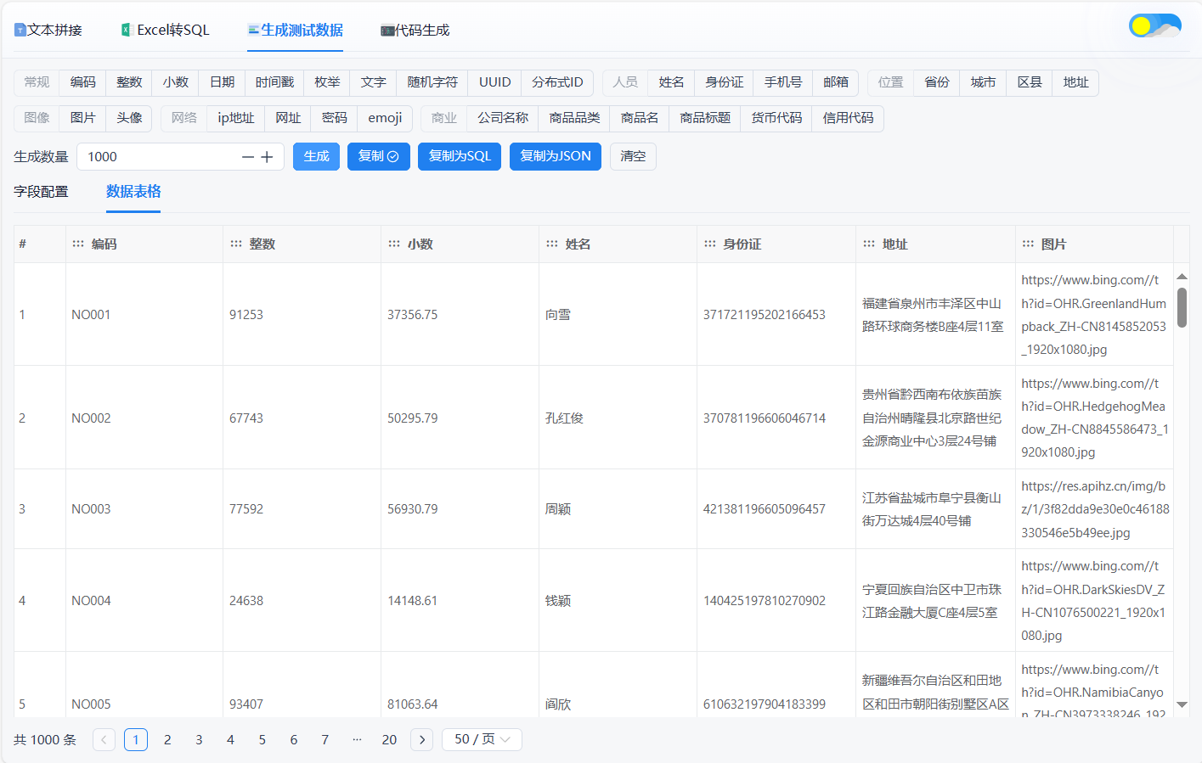Add the 区县 field type

tap(1030, 82)
